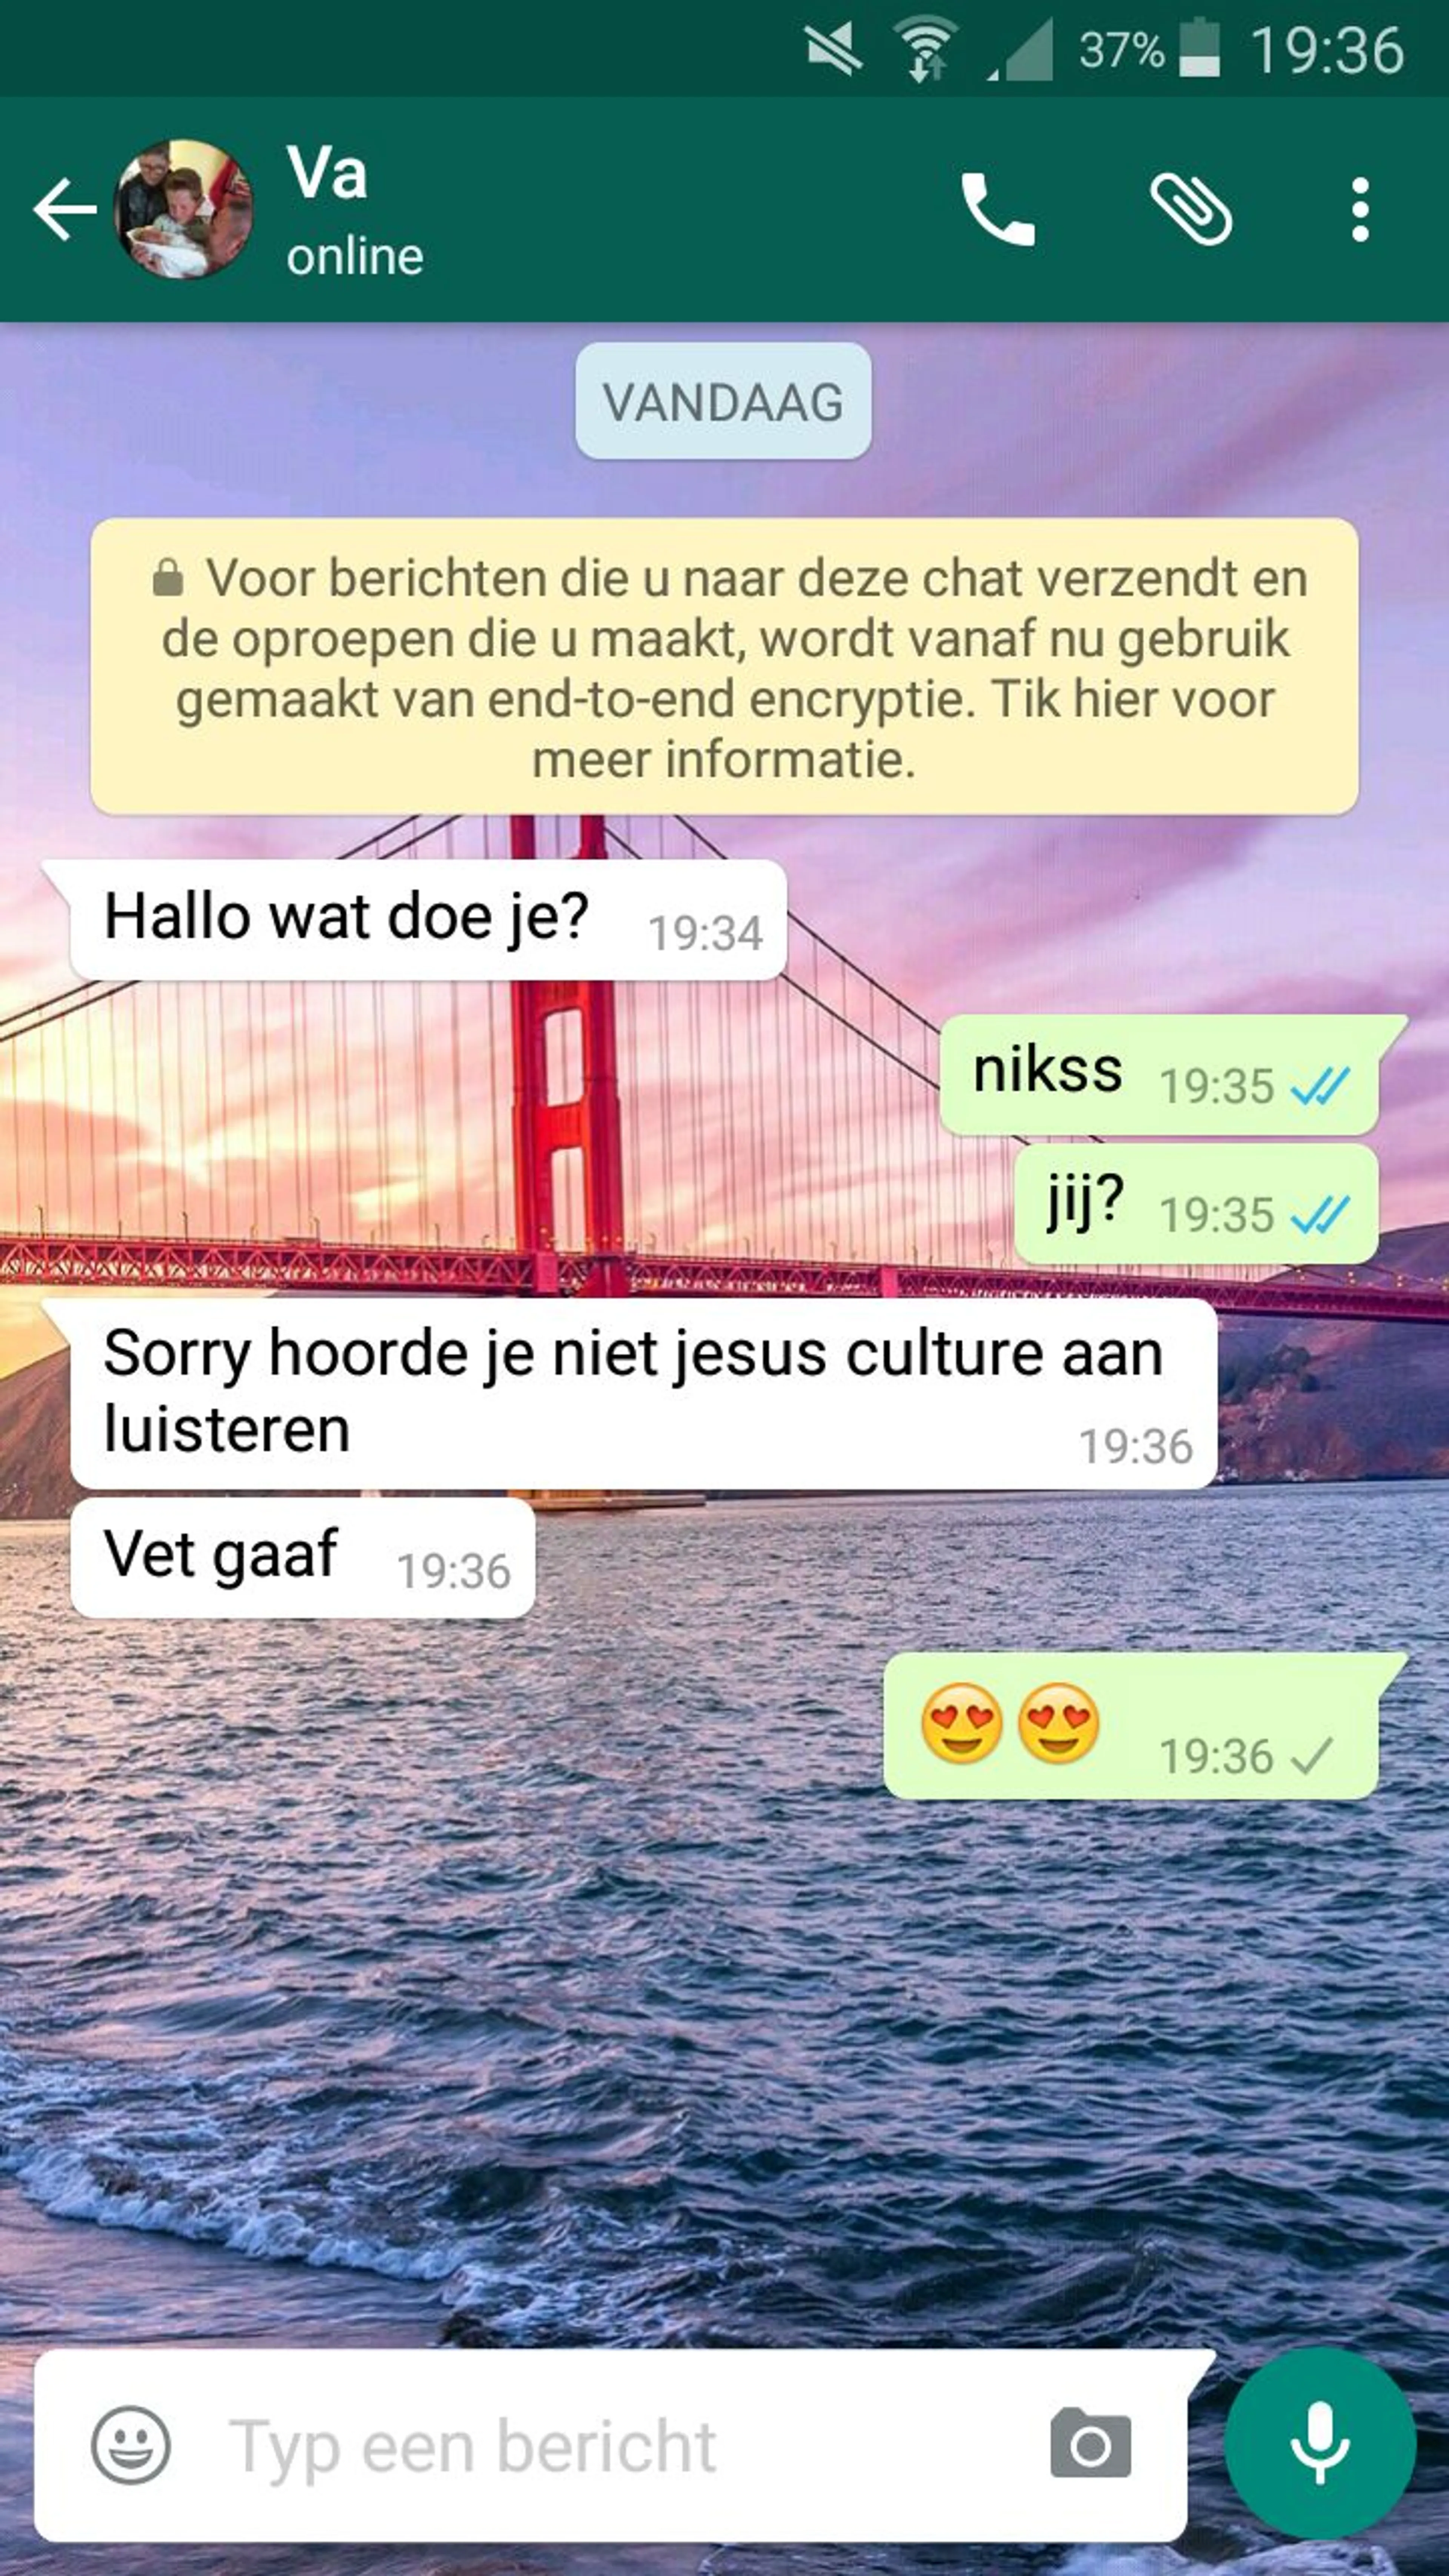Tap the back arrow to leave chat
Screen dimensions: 1449x2576
click(65, 210)
